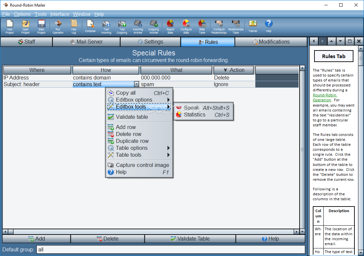
Task: Click the Default group input field
Action: (x=171, y=249)
